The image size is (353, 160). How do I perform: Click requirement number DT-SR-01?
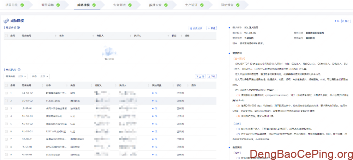pos(27,139)
